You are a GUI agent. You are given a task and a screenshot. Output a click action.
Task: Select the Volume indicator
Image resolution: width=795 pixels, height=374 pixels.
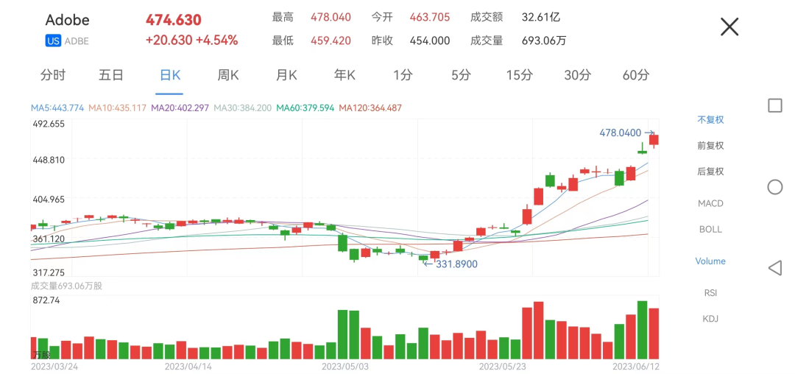710,261
